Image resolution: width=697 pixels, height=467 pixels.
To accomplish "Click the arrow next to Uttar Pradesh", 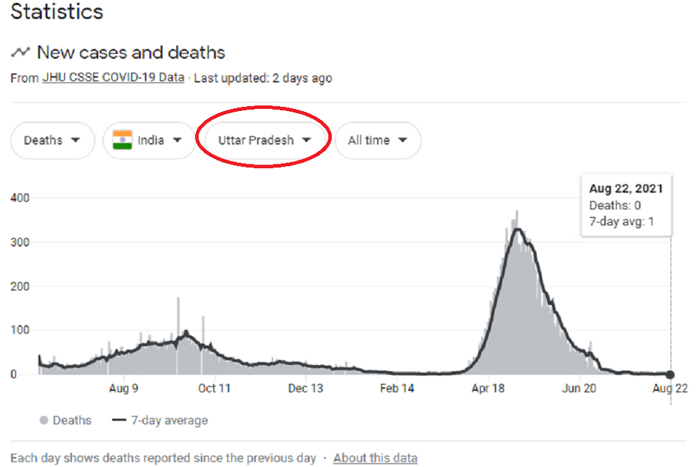I will pos(307,140).
